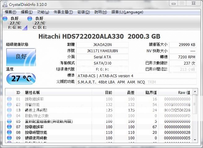The height and width of the screenshot is (148, 203).
Task: Click status orb for attribute 02 傳輸效能
Action: 9,104
